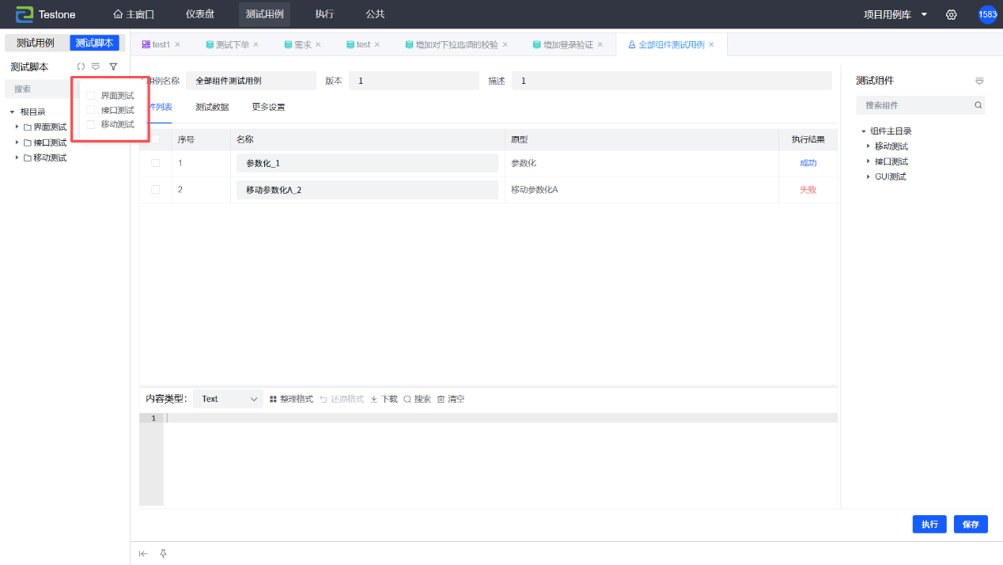Click the refresh icon beside 测试脚本 title
1003x565 pixels.
pyautogui.click(x=81, y=67)
